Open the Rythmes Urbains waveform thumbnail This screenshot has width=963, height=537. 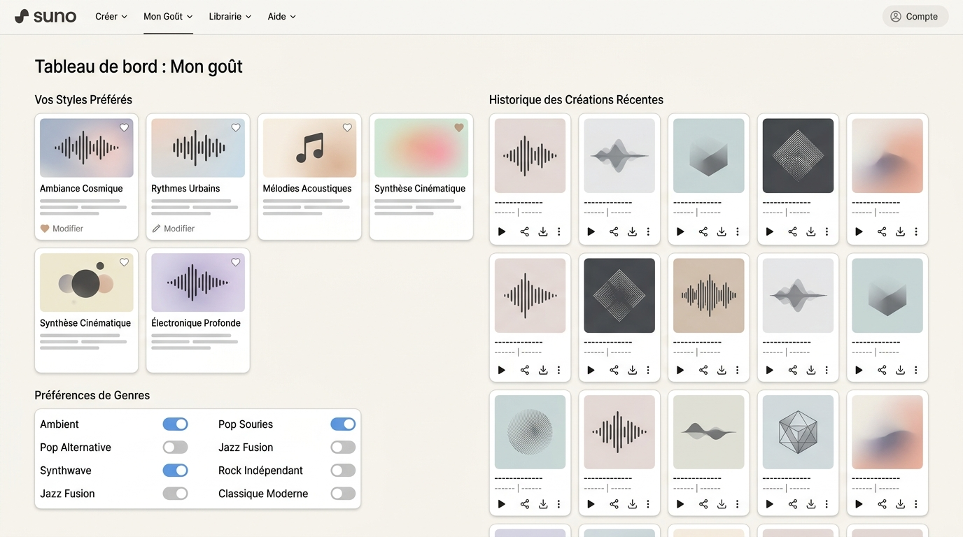pyautogui.click(x=198, y=148)
